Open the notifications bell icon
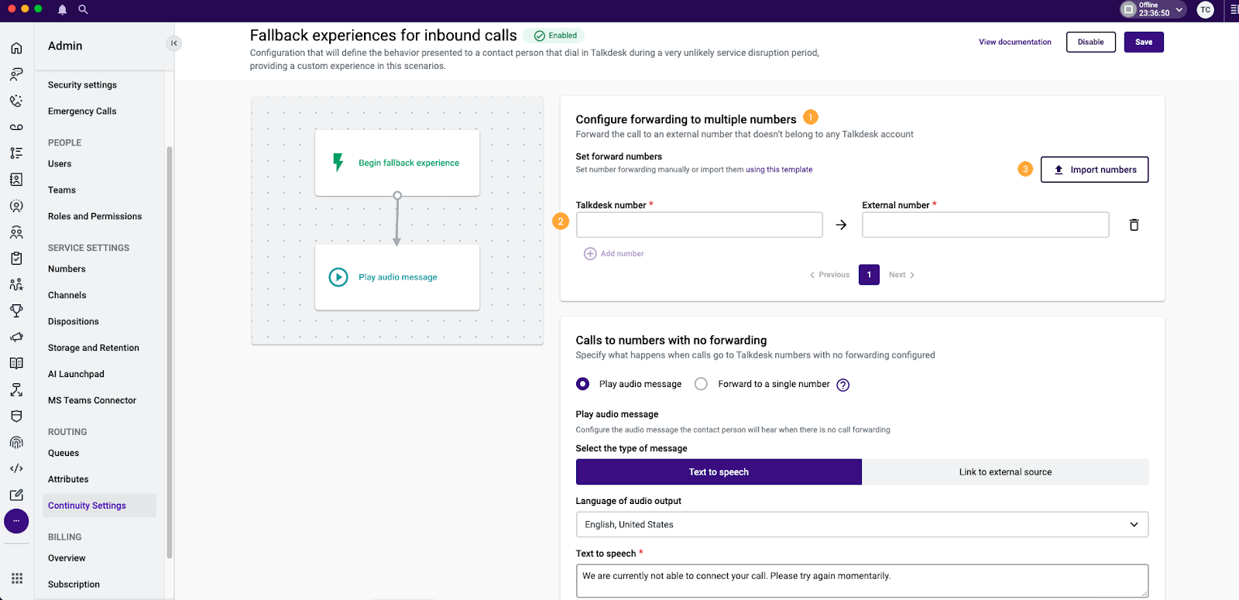Viewport: 1239px width, 600px height. point(62,9)
